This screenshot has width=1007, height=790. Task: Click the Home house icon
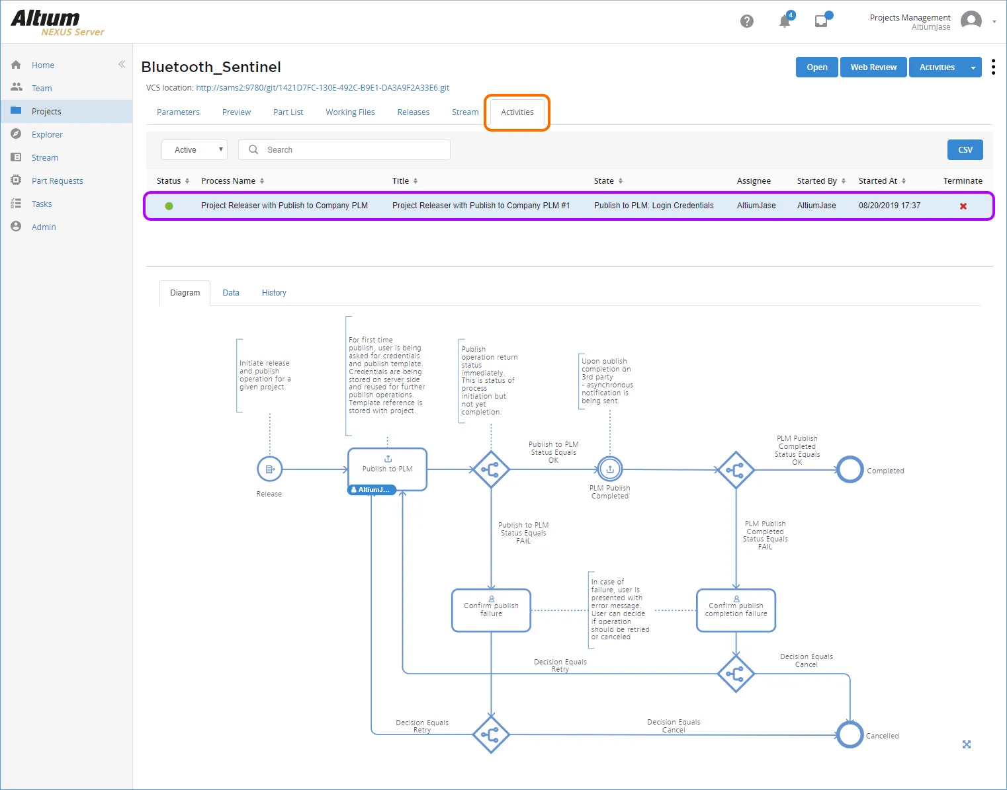(x=17, y=65)
